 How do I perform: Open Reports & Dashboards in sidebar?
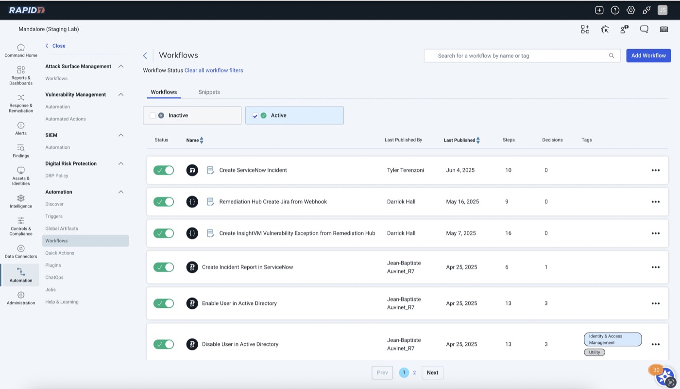(21, 76)
